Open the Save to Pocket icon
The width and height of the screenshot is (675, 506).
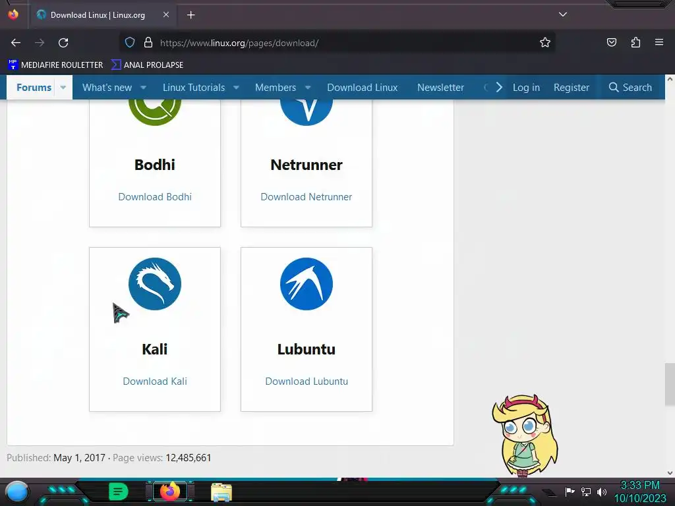611,43
